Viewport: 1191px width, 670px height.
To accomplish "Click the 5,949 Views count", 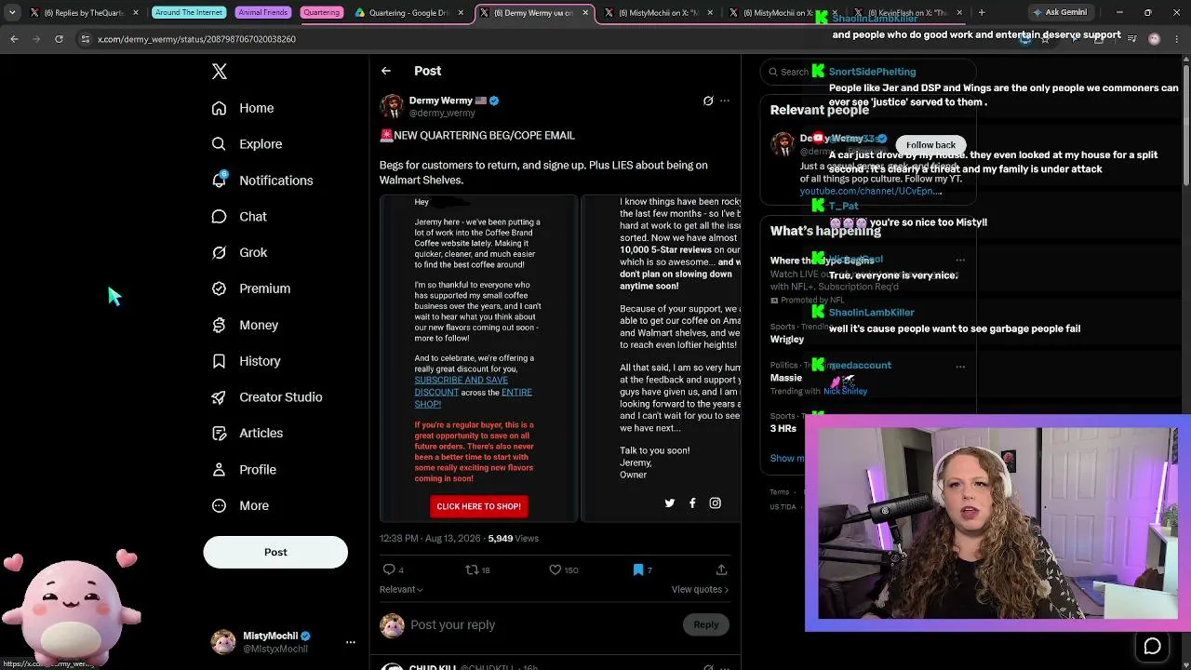I will click(514, 538).
